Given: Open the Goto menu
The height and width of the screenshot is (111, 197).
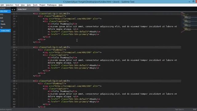Looking at the screenshot, I should pyautogui.click(x=29, y=5).
